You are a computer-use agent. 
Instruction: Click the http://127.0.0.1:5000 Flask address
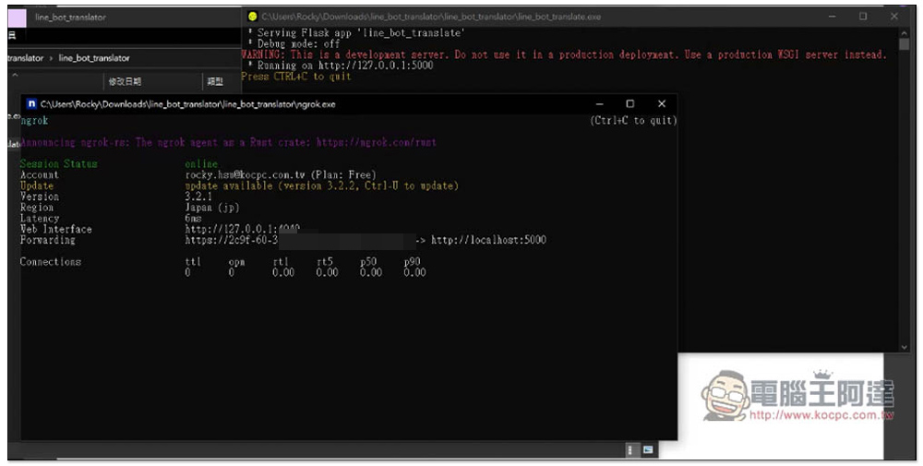click(x=376, y=66)
